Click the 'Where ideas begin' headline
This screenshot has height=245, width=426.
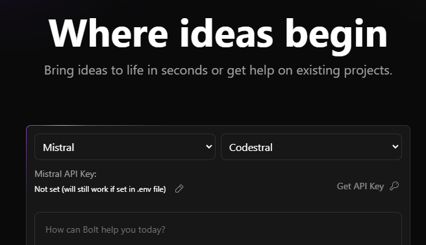218,35
